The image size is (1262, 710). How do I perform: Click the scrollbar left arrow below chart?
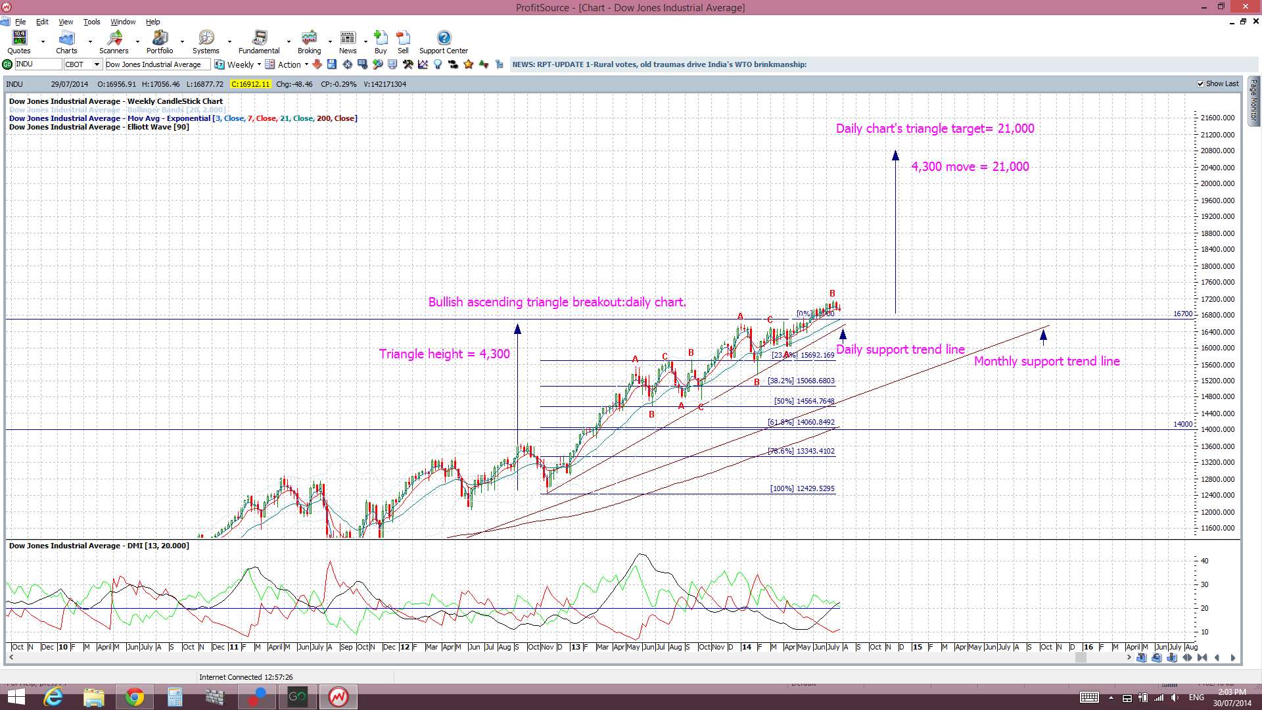pyautogui.click(x=11, y=657)
